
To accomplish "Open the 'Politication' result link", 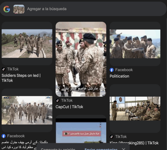I will tap(119, 76).
